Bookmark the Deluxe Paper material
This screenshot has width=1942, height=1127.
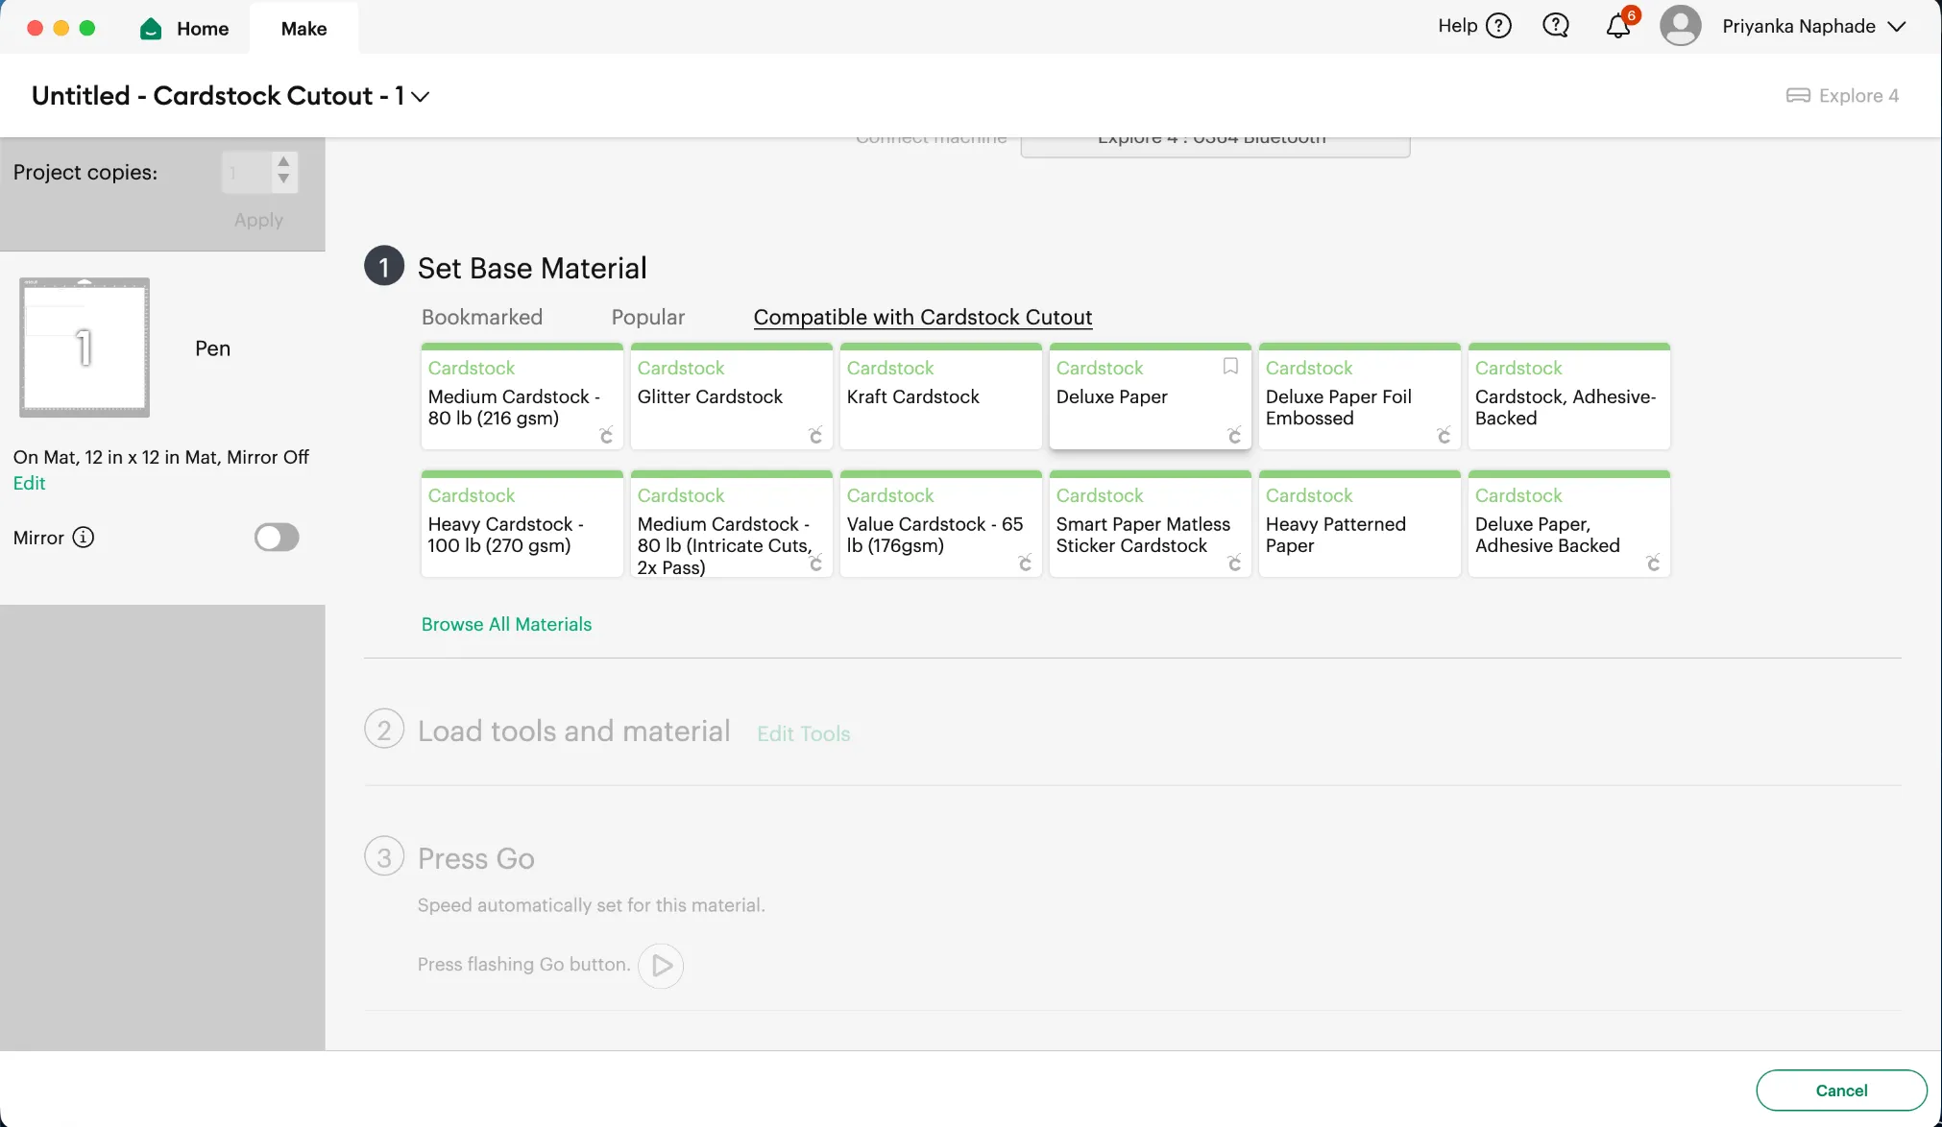point(1230,366)
